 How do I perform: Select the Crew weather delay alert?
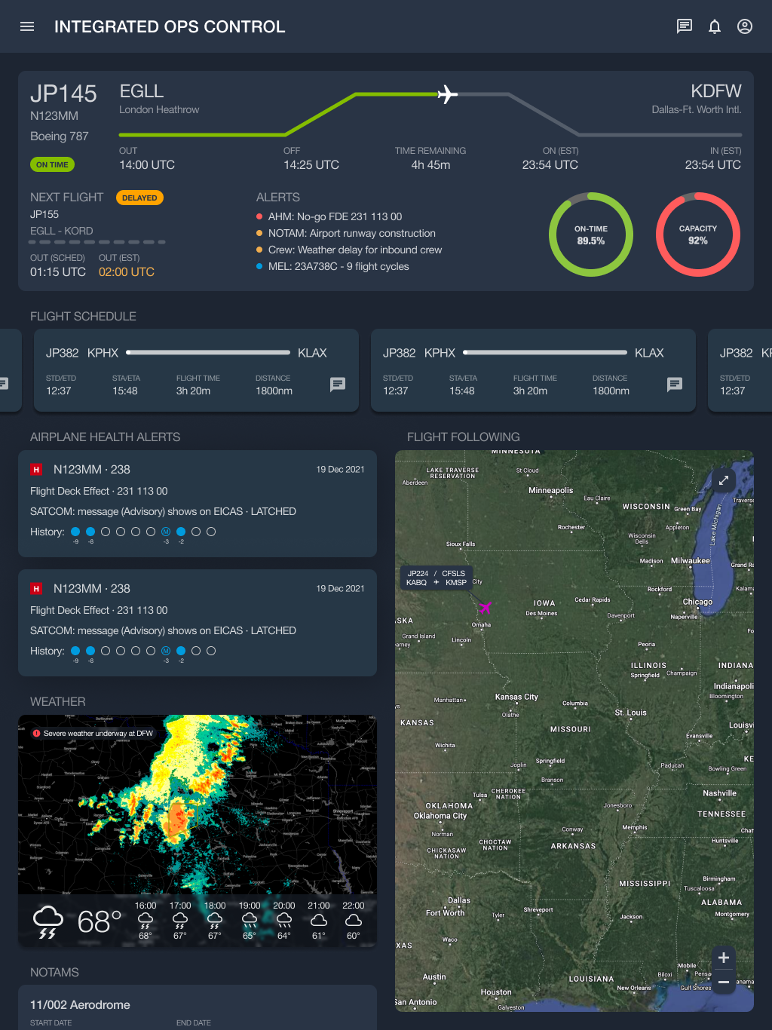349,250
